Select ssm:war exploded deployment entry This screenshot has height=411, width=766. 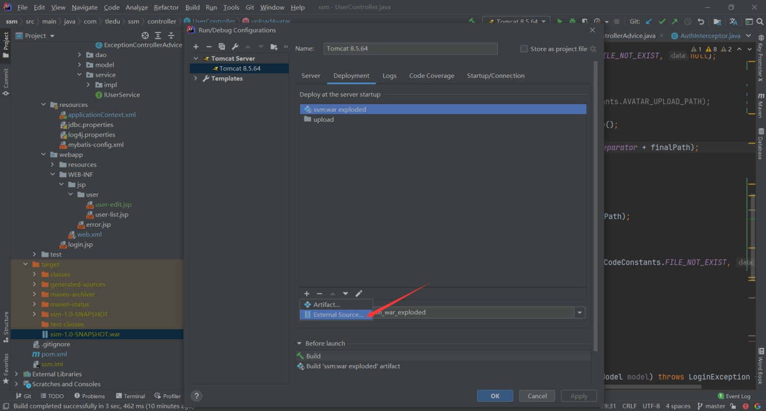(443, 109)
